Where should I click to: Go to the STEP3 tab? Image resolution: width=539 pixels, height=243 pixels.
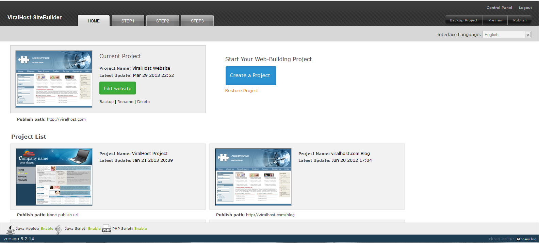197,21
